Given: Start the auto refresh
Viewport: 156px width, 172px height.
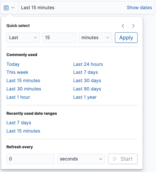Looking at the screenshot, I should (x=123, y=159).
